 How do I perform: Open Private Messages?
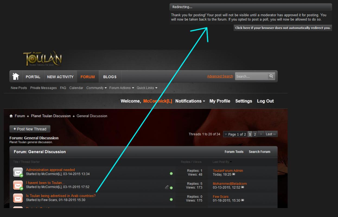pos(43,88)
